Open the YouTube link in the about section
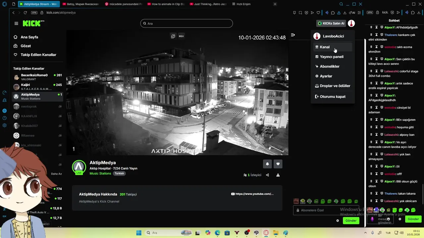424x238 pixels. (252, 194)
